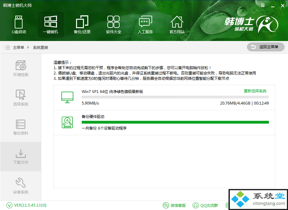288x210 pixels.
Task: Open the 软件大全 software collection
Action: point(114,25)
